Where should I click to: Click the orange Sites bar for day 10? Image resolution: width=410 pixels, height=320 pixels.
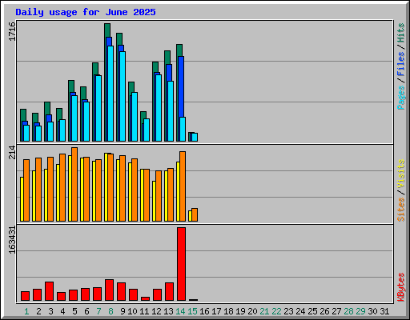135,190
